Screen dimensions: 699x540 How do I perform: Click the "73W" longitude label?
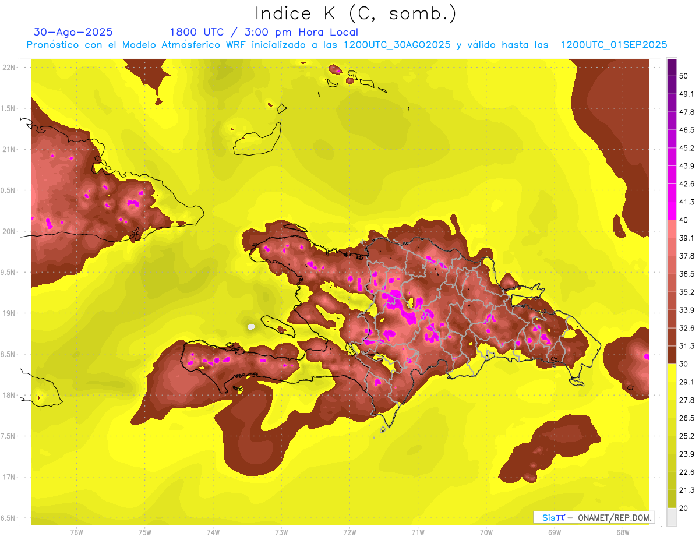click(281, 532)
